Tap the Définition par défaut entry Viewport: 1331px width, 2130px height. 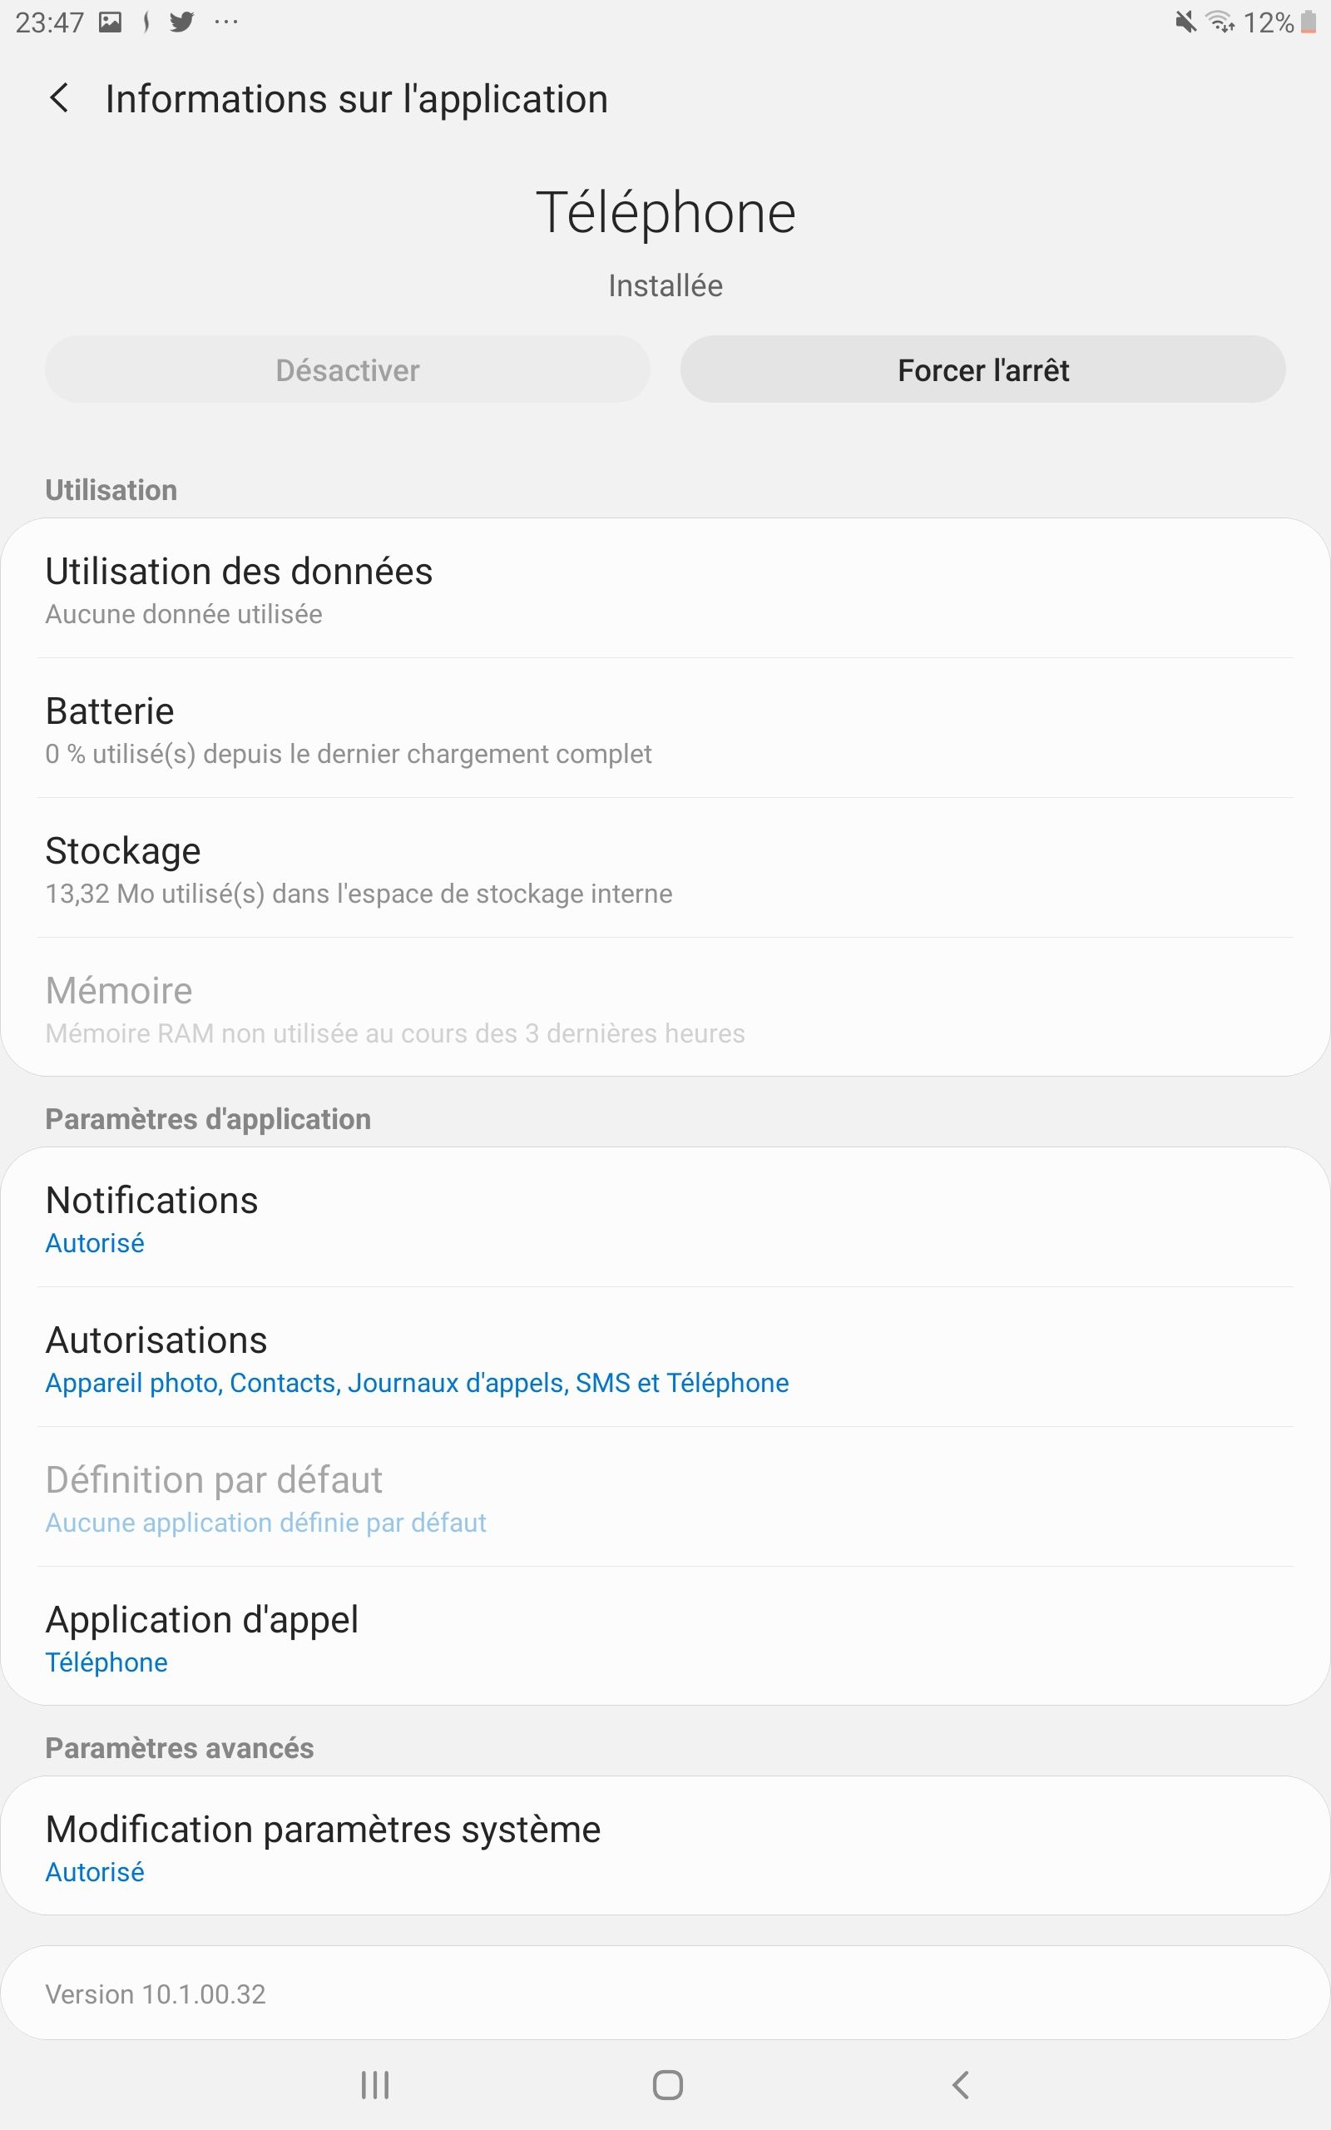[x=665, y=1498]
